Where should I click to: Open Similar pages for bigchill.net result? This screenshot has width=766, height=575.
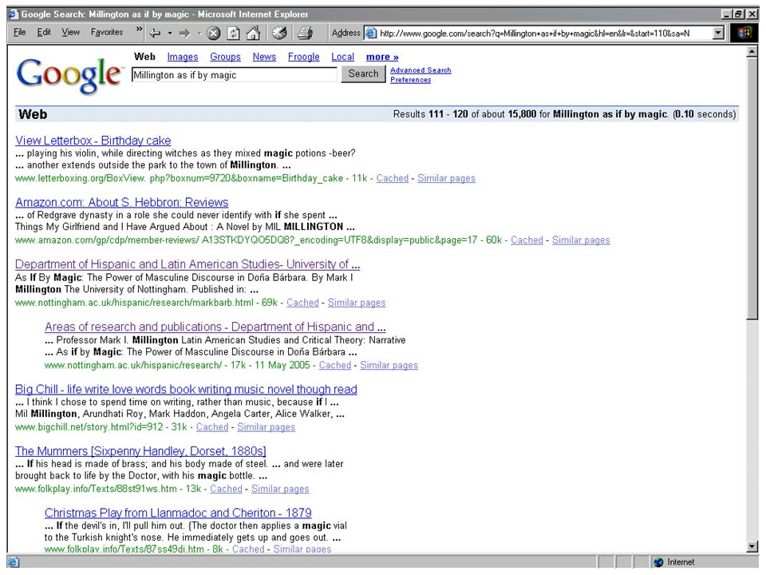coord(267,426)
